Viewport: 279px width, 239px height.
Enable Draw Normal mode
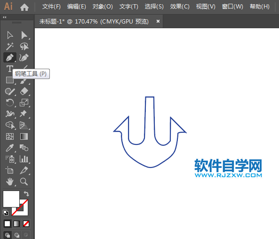[8, 235]
